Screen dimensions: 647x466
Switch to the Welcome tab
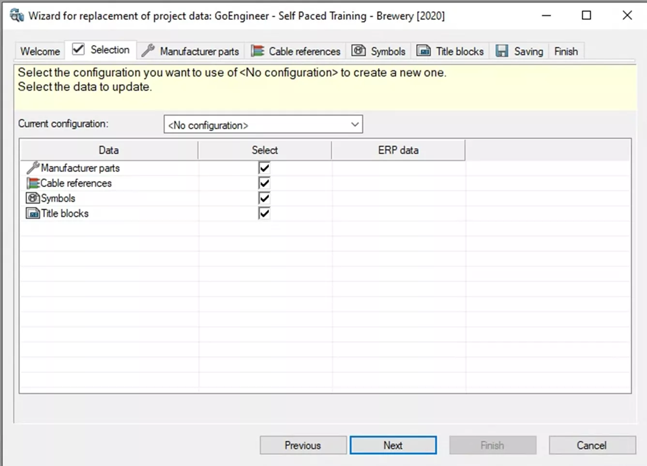pos(40,51)
